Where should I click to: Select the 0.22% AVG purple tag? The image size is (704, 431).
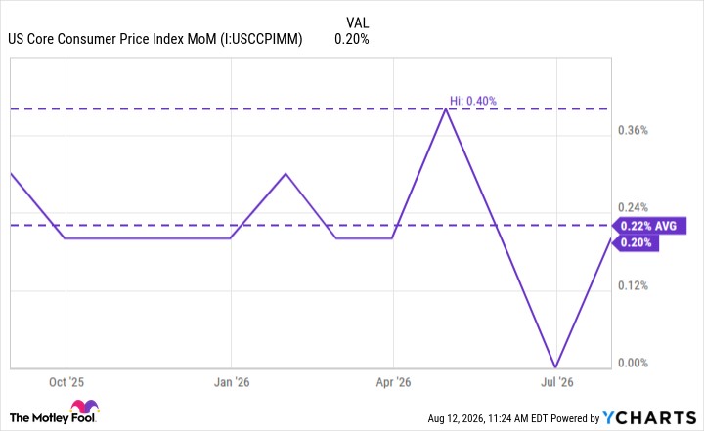(649, 226)
